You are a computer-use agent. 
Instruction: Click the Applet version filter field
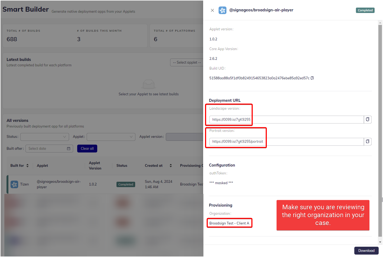pyautogui.click(x=184, y=137)
